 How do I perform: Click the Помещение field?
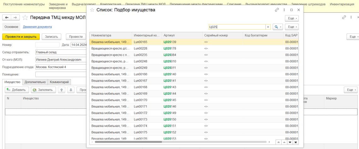[61, 74]
